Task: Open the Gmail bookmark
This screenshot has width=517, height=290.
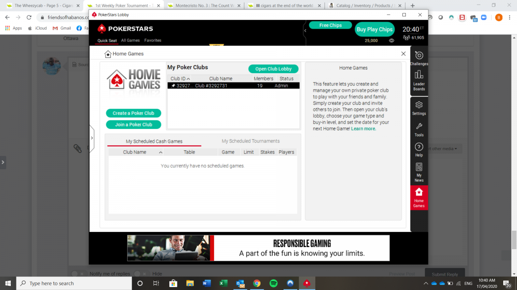Action: (x=62, y=28)
